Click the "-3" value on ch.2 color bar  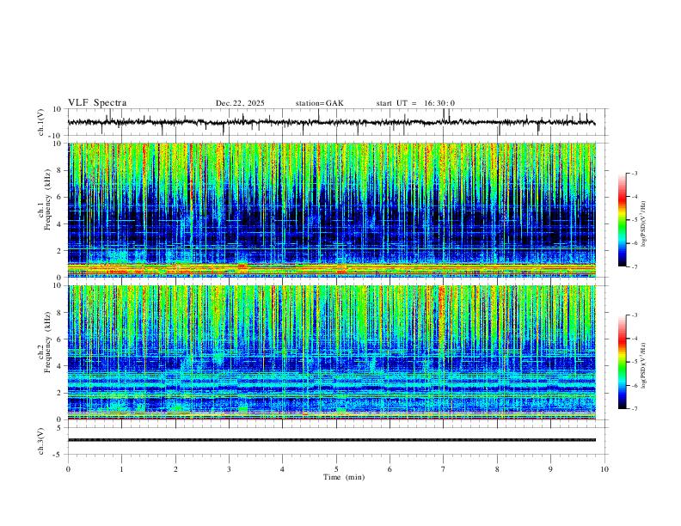[634, 315]
